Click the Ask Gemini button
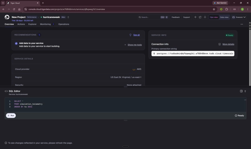This screenshot has width=251, height=149. (220, 3)
